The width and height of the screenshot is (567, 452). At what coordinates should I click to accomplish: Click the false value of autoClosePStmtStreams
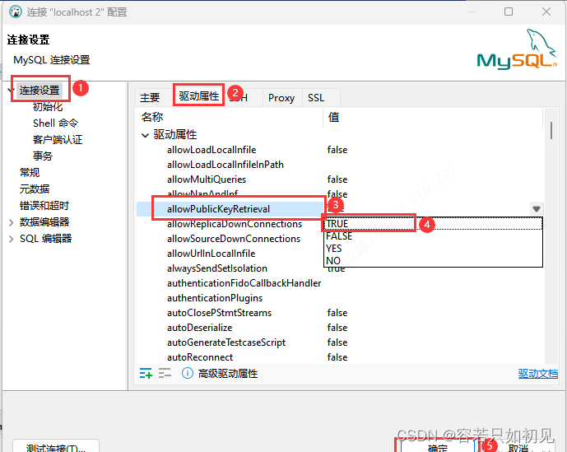click(x=337, y=313)
